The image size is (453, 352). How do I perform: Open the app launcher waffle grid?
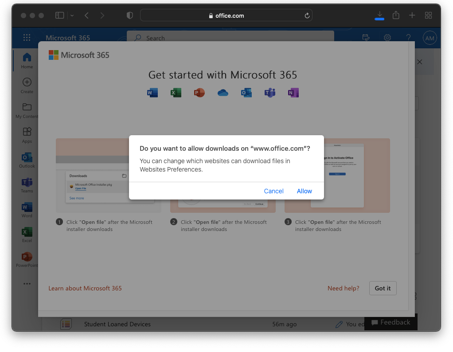tap(27, 38)
